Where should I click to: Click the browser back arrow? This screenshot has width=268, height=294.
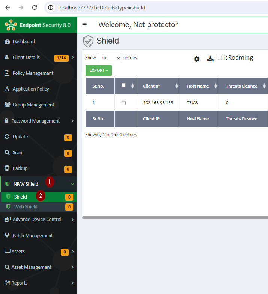[x=8, y=8]
